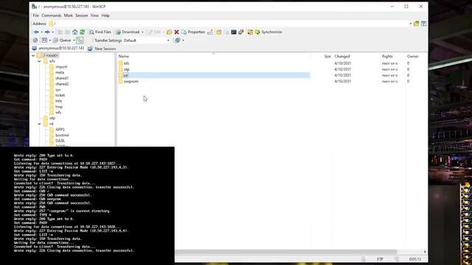This screenshot has height=265, width=472.
Task: Select the tmp folder in tree
Action: tap(59, 107)
